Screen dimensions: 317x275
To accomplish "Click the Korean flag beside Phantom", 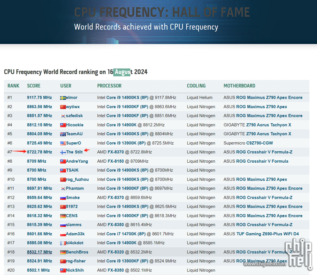I will click(63, 188).
